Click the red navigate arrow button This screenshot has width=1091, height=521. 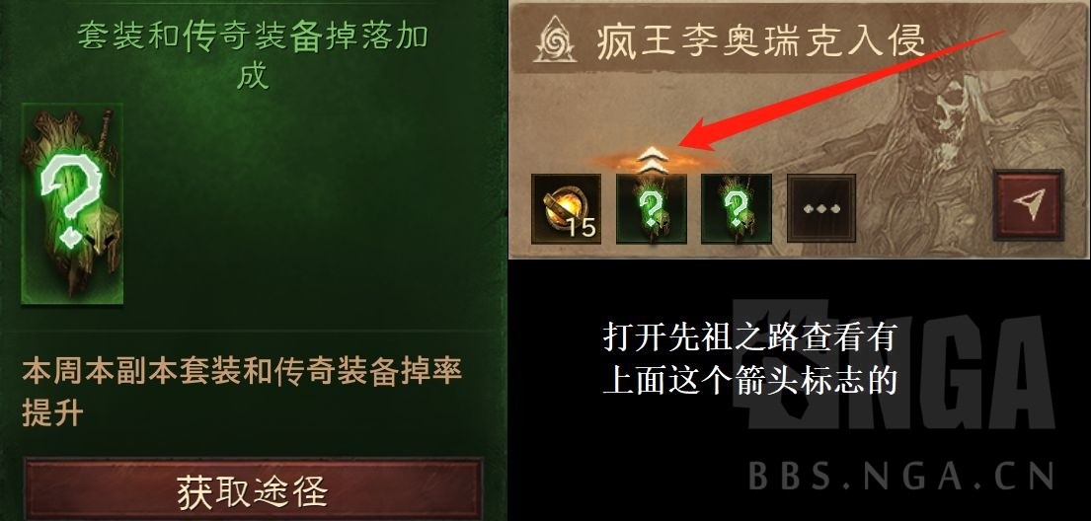pyautogui.click(x=1029, y=205)
